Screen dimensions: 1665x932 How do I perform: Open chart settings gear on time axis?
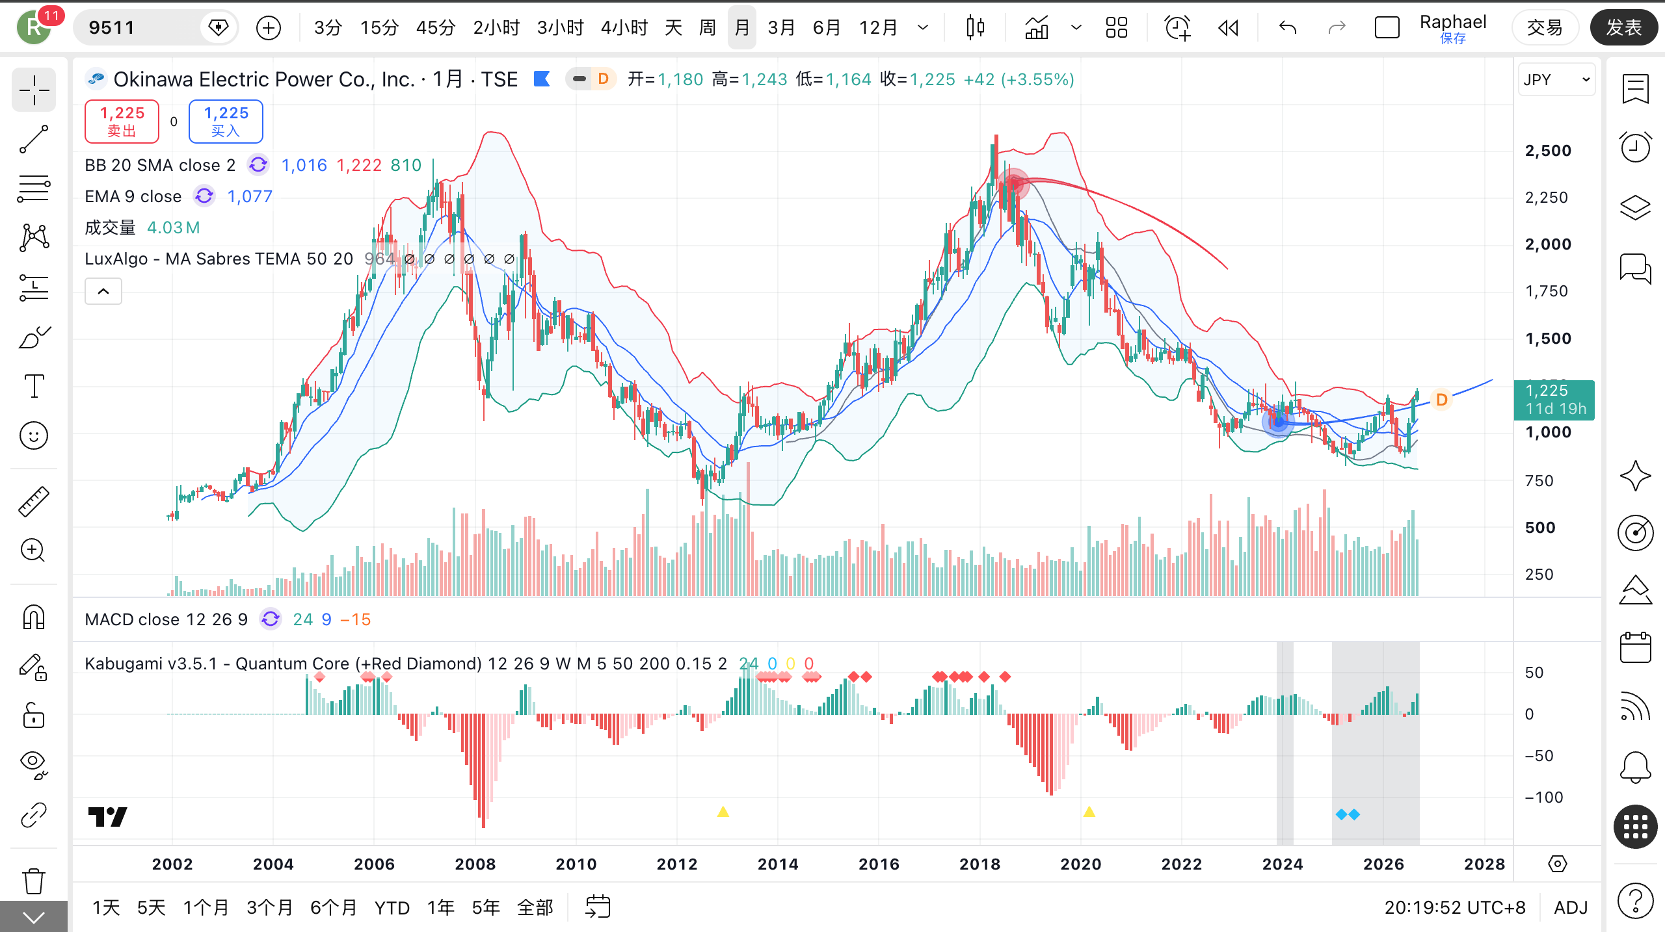pos(1558,864)
